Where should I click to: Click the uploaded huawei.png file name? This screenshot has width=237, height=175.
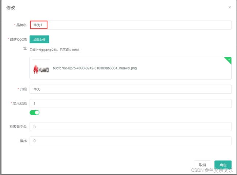(x=95, y=68)
